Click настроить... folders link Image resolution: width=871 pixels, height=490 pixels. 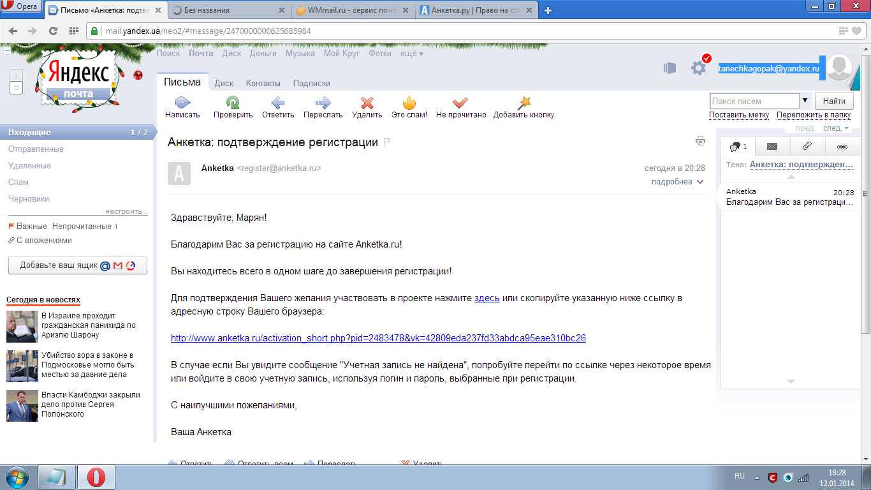coord(126,211)
